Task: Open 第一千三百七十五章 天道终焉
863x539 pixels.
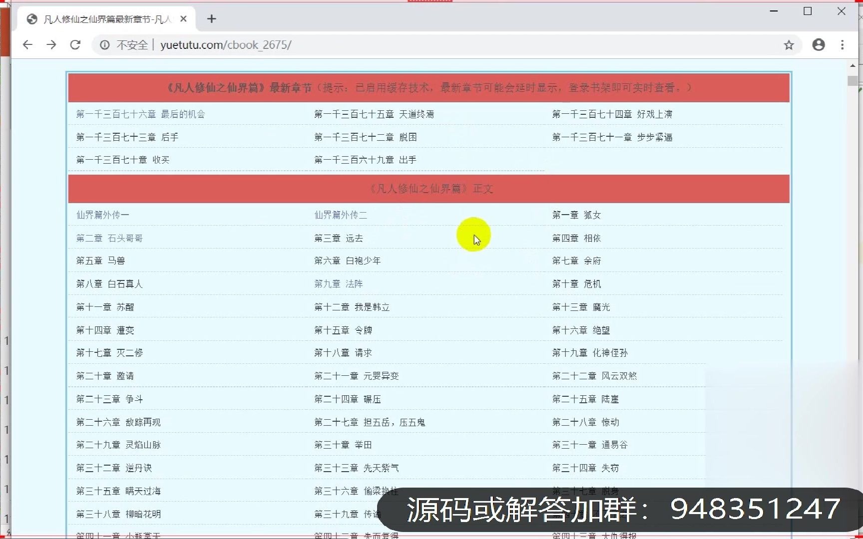Action: 374,114
